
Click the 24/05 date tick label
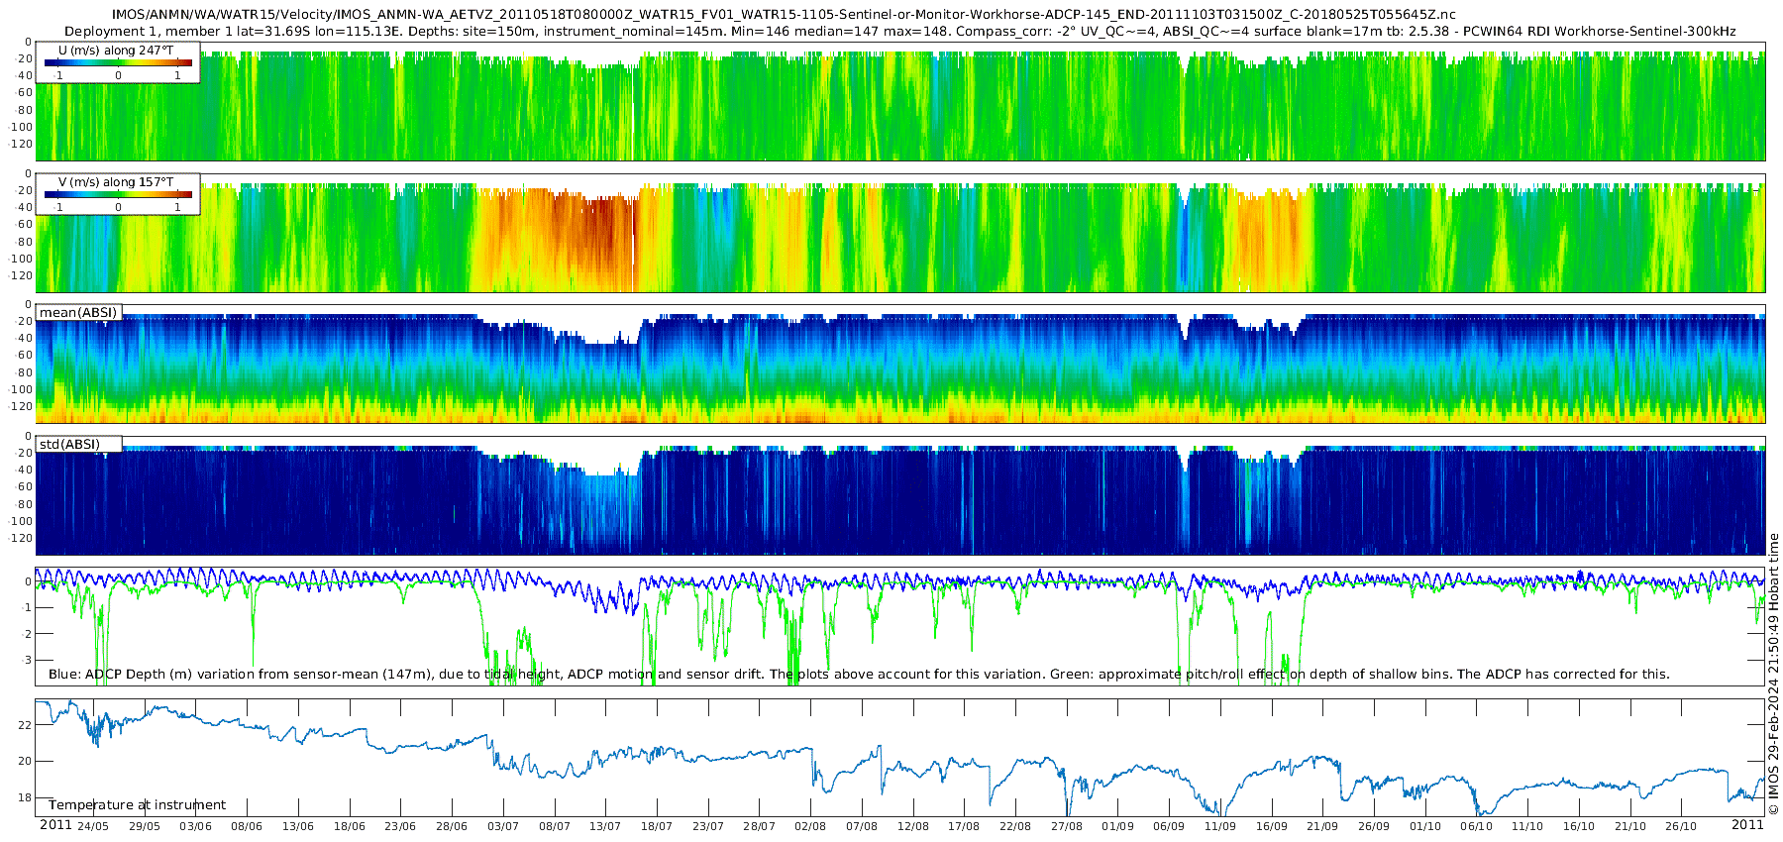[93, 826]
